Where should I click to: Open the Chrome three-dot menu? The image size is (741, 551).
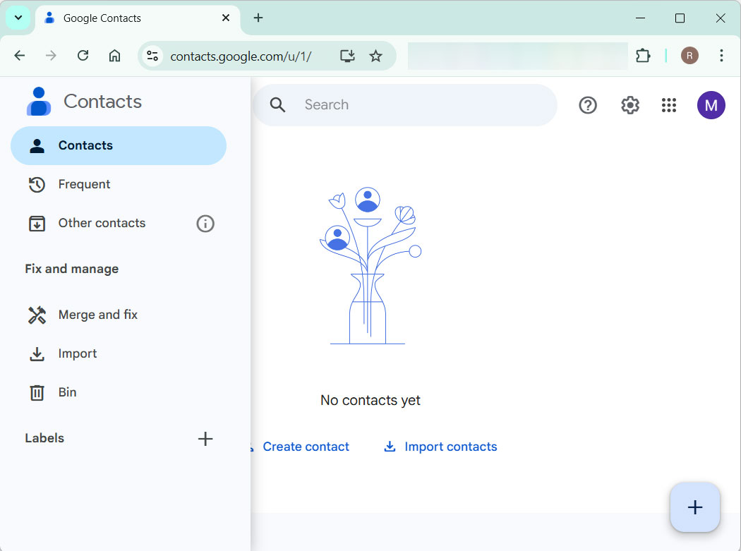coord(721,56)
